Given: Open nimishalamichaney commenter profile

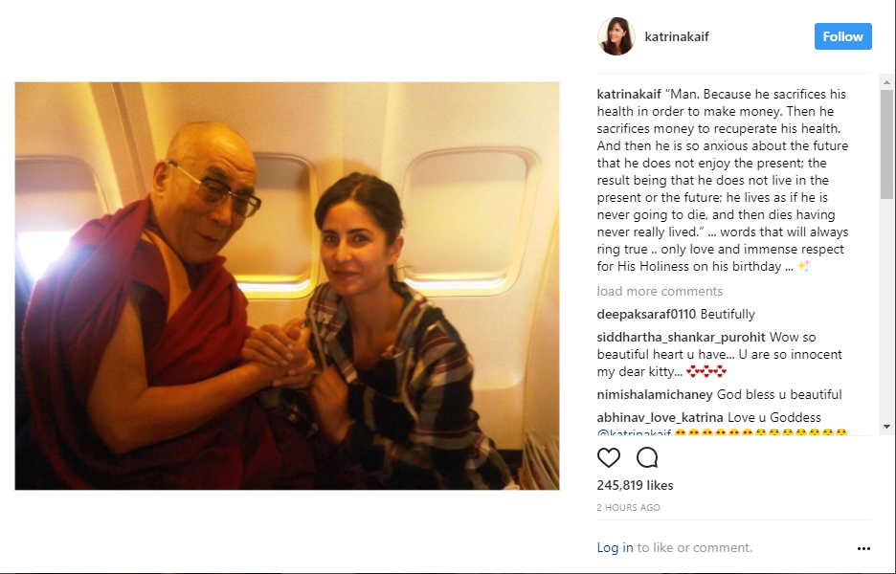Looking at the screenshot, I should pyautogui.click(x=655, y=395).
